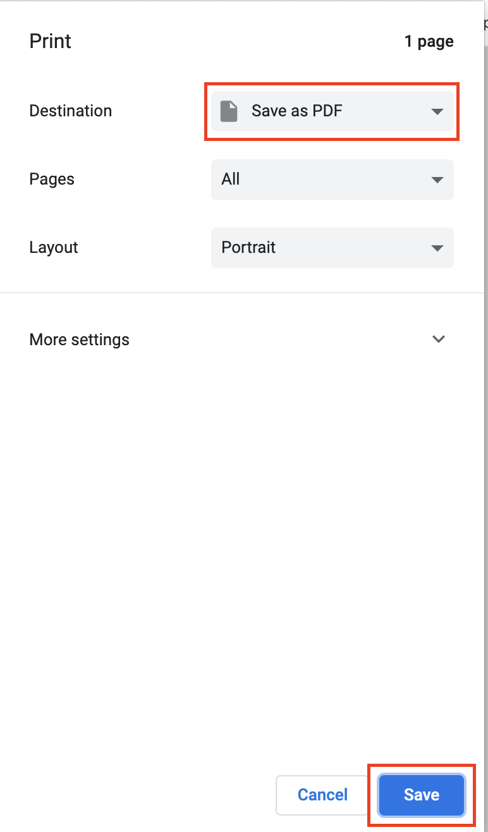This screenshot has height=832, width=488.
Task: Open the Pages dropdown showing All
Action: pyautogui.click(x=332, y=180)
